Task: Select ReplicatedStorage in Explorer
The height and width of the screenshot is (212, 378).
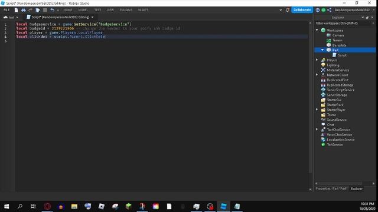Action: [x=340, y=85]
